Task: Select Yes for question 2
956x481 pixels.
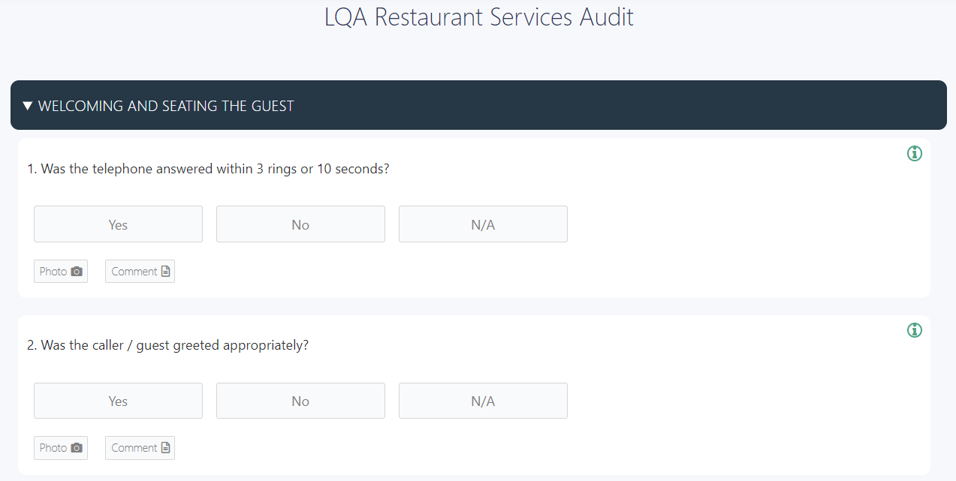Action: (x=118, y=401)
